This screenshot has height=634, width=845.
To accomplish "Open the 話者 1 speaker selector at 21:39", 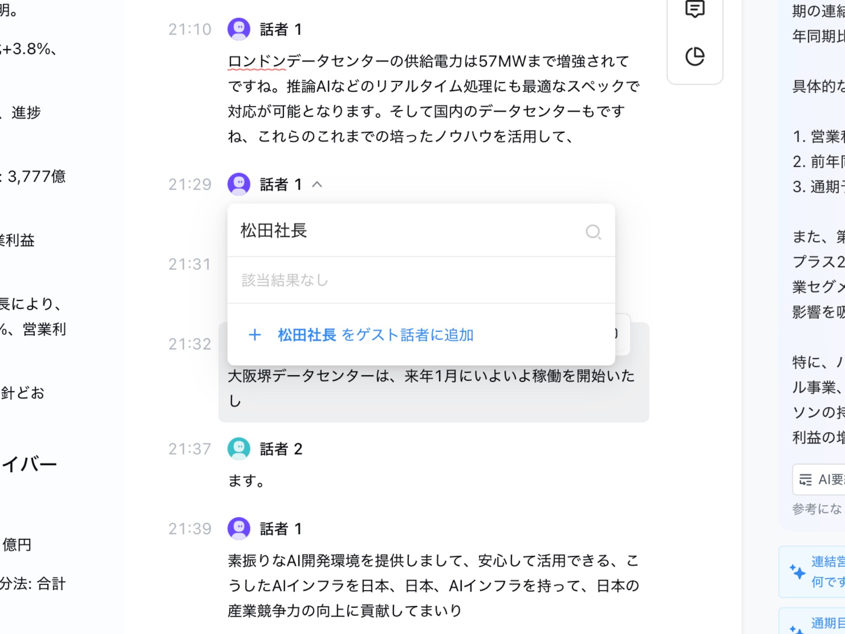I will (281, 529).
